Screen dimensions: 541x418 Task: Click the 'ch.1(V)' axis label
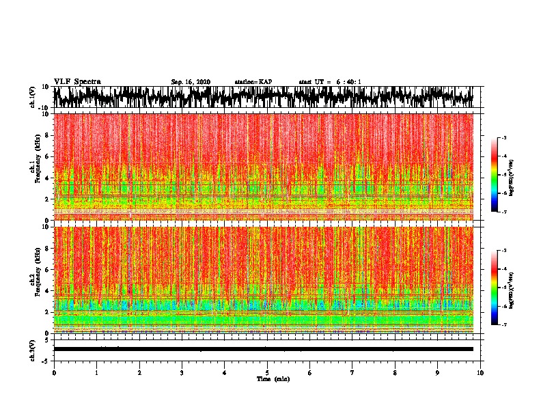click(33, 97)
